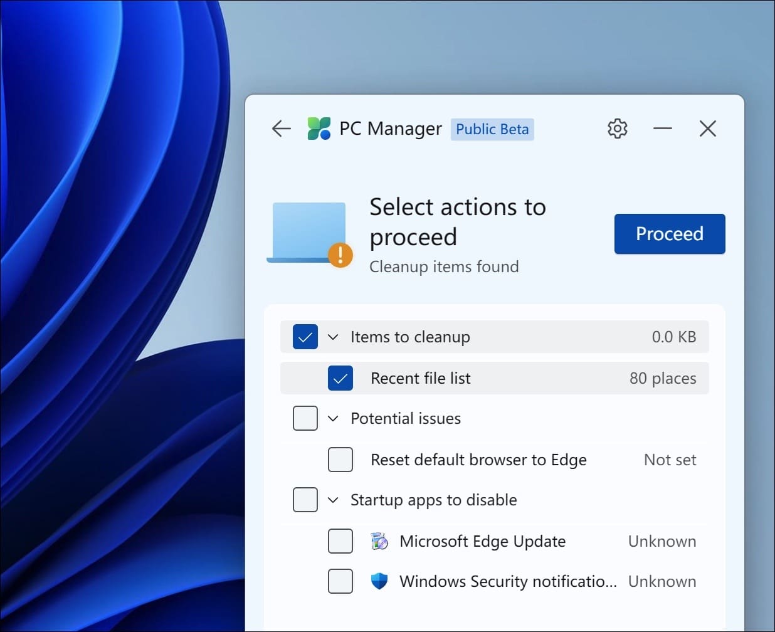Image resolution: width=775 pixels, height=632 pixels.
Task: Click the Cleanup items found text
Action: (445, 266)
